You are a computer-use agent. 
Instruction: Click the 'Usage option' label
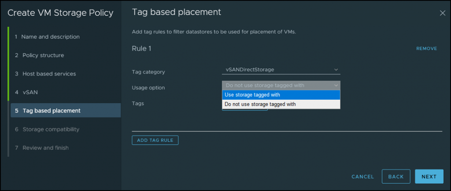tap(148, 88)
